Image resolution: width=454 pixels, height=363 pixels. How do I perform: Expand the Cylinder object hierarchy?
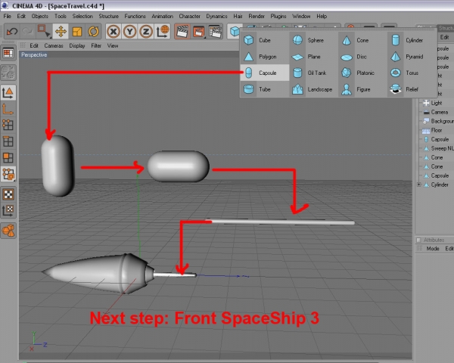pyautogui.click(x=418, y=185)
